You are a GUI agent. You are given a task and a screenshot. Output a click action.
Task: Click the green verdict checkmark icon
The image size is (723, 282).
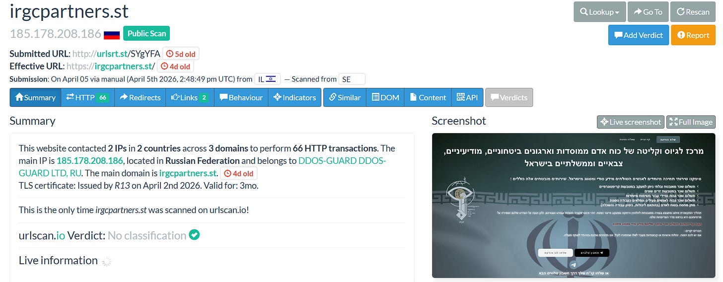click(x=194, y=235)
